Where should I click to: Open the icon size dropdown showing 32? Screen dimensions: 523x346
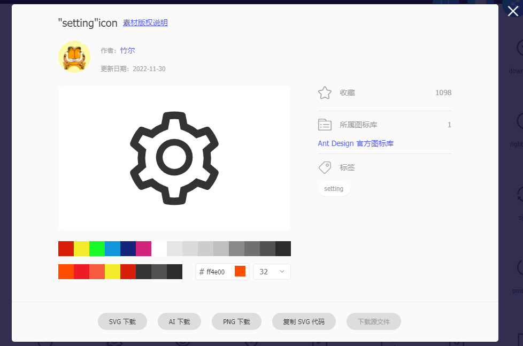coord(272,272)
